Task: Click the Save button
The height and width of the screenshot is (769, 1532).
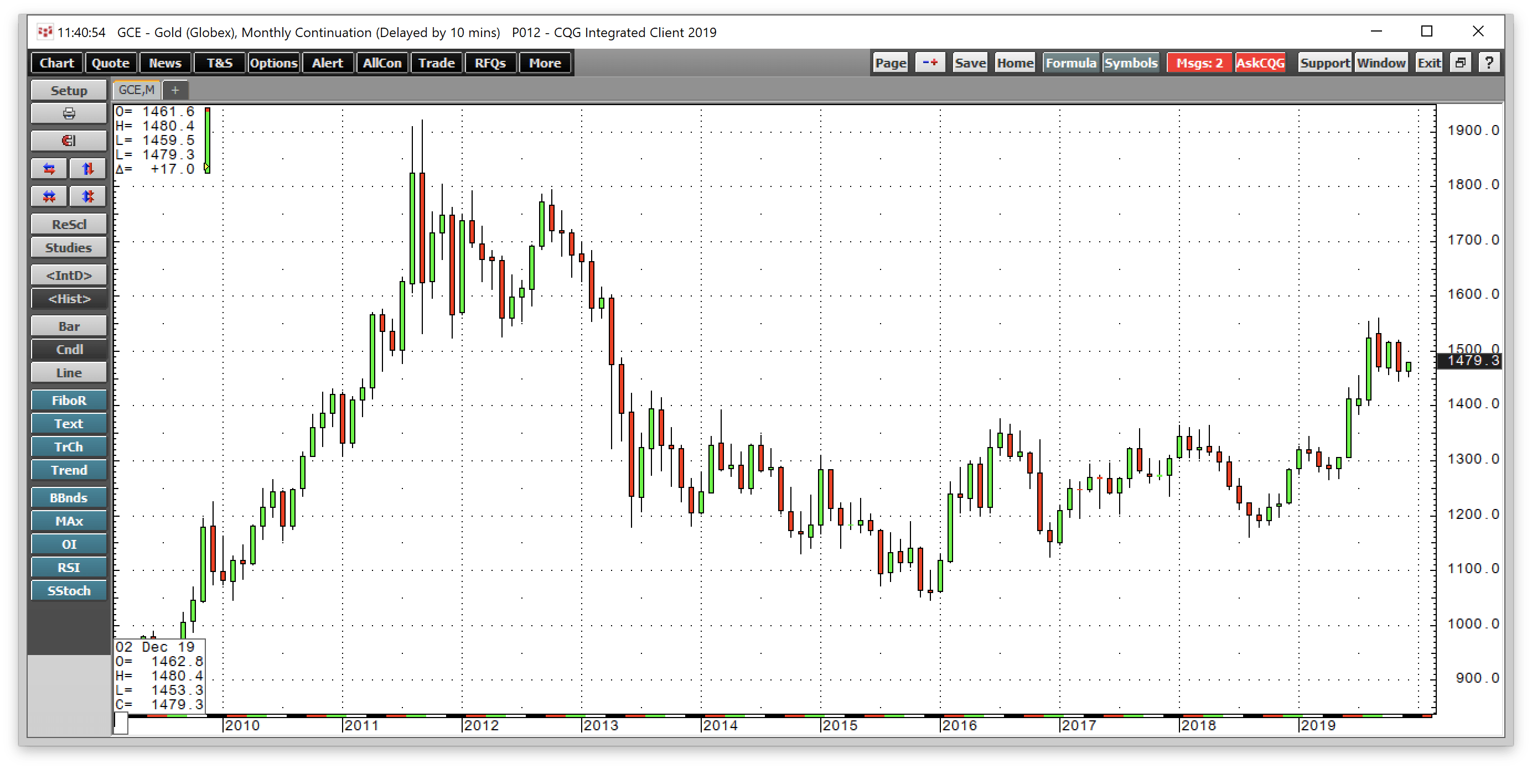Action: tap(971, 63)
